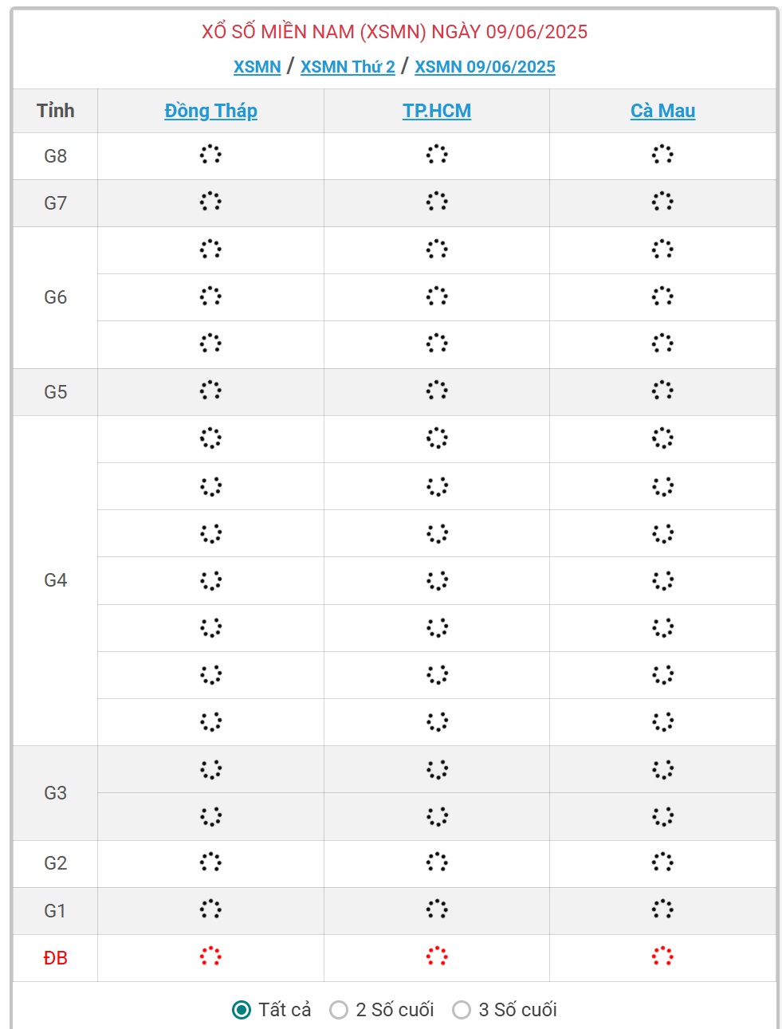The image size is (782, 1029).
Task: Open the TP.HCM province link
Action: click(437, 111)
